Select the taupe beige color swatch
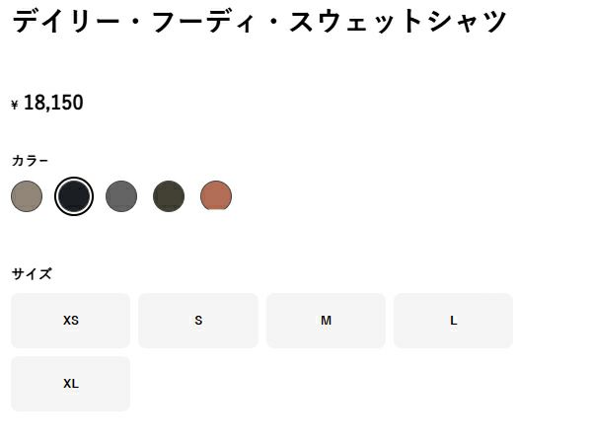Image resolution: width=592 pixels, height=444 pixels. (x=27, y=196)
